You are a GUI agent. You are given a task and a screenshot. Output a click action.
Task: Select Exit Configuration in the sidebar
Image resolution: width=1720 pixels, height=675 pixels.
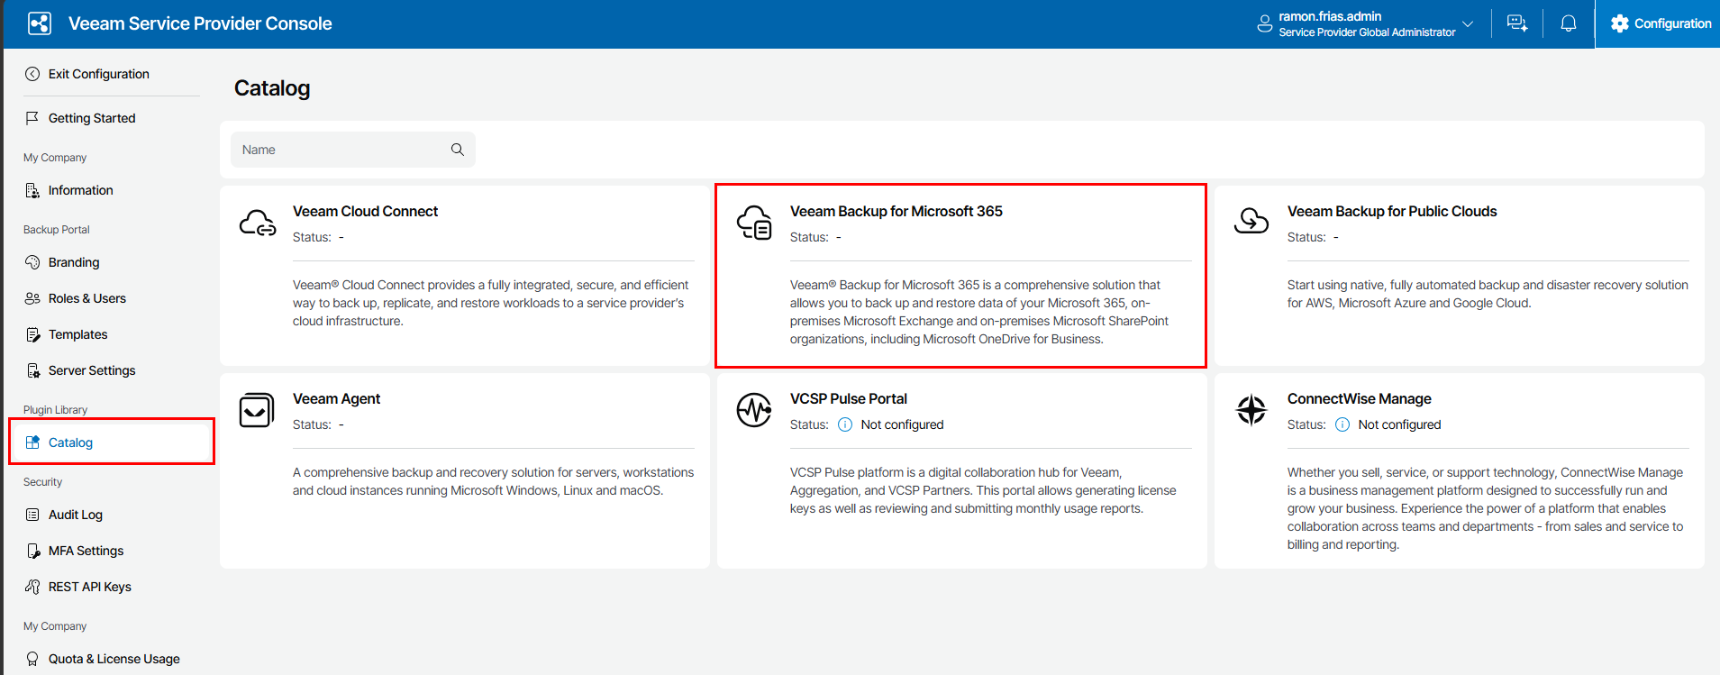click(99, 74)
